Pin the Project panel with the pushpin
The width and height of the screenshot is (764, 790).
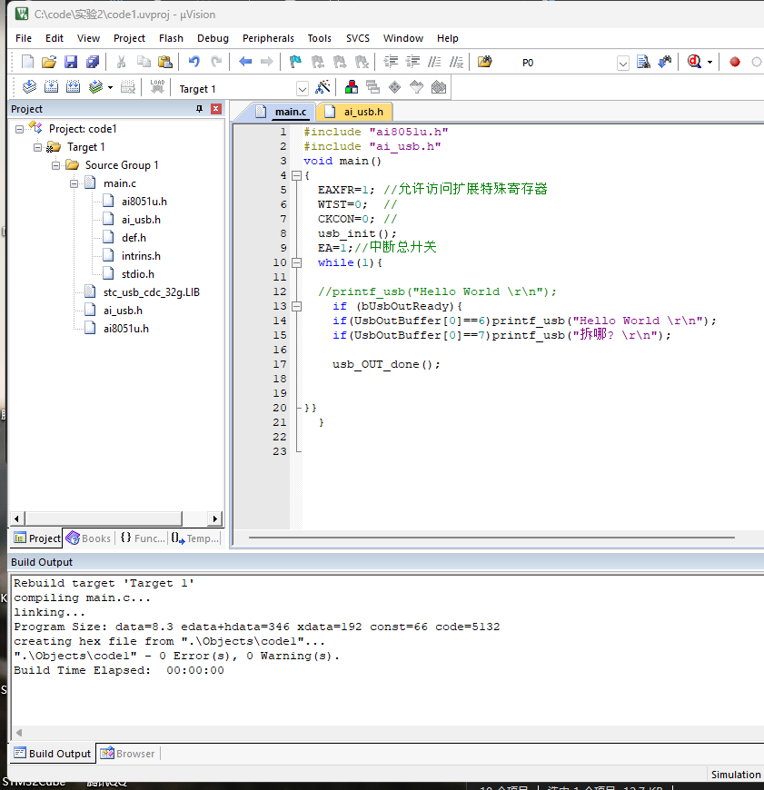pyautogui.click(x=200, y=109)
